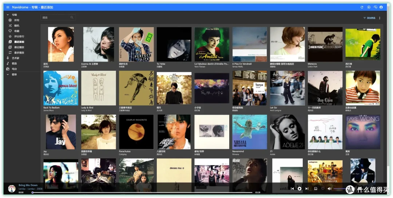
Task: Open the To Hebe album cover
Action: tap(174, 44)
